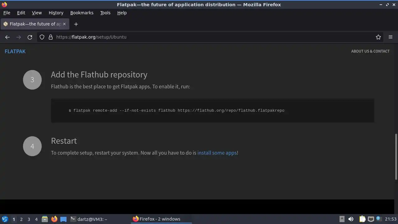
Task: Open the View menu
Action: [37, 13]
